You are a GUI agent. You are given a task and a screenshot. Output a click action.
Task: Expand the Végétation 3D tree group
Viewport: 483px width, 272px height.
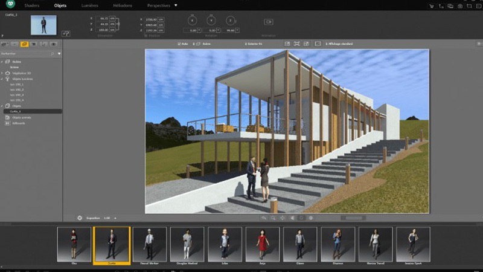pos(2,73)
